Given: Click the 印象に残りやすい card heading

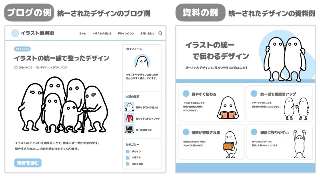Looking at the screenshot, I should pyautogui.click(x=274, y=133).
